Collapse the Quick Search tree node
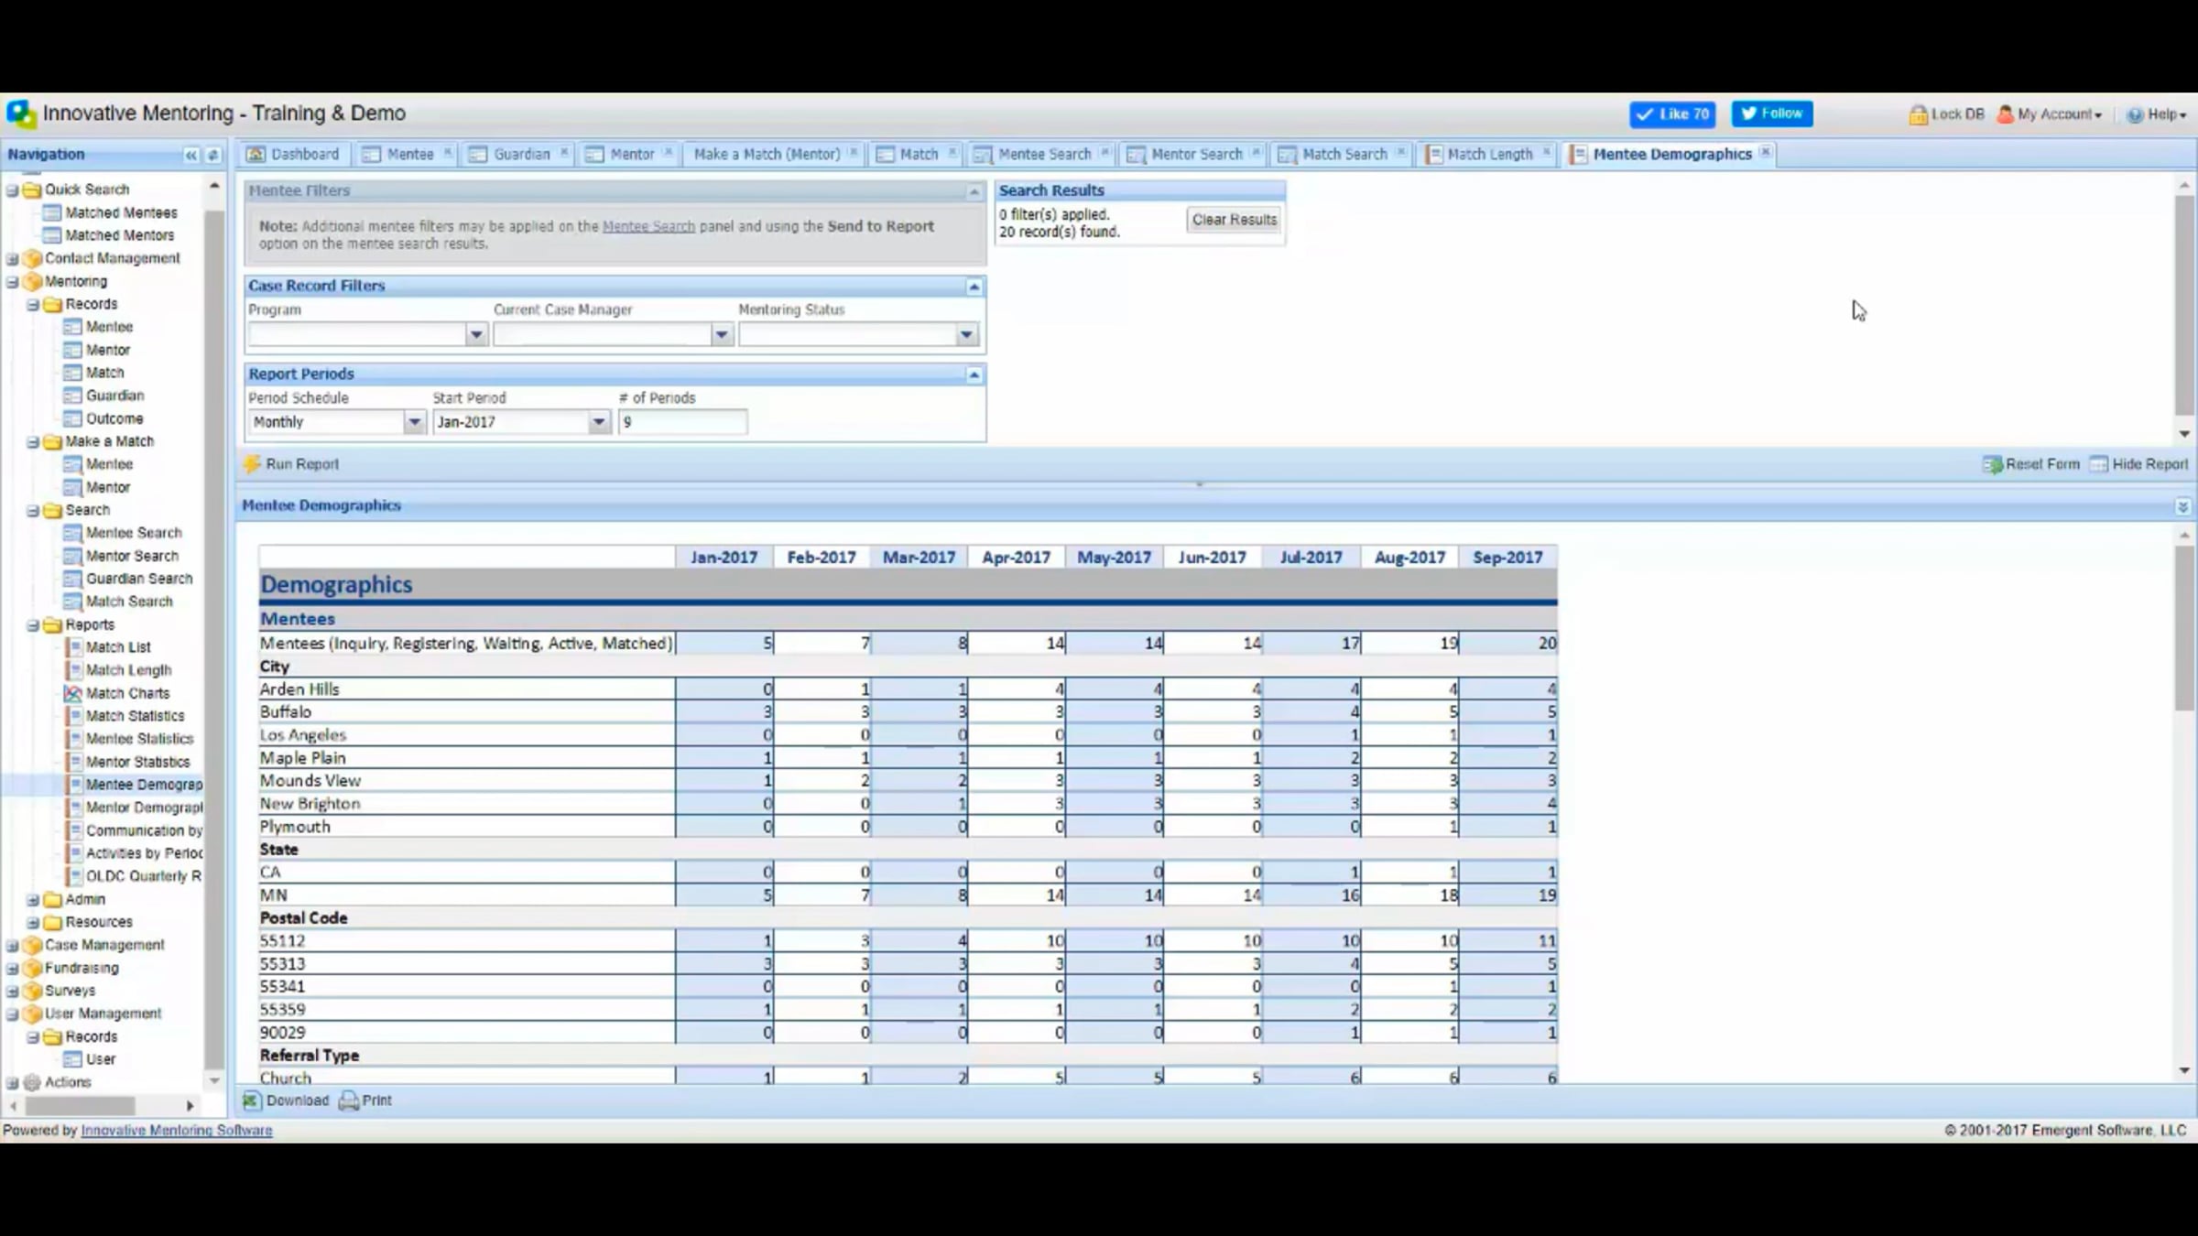The height and width of the screenshot is (1236, 2198). click(x=13, y=190)
